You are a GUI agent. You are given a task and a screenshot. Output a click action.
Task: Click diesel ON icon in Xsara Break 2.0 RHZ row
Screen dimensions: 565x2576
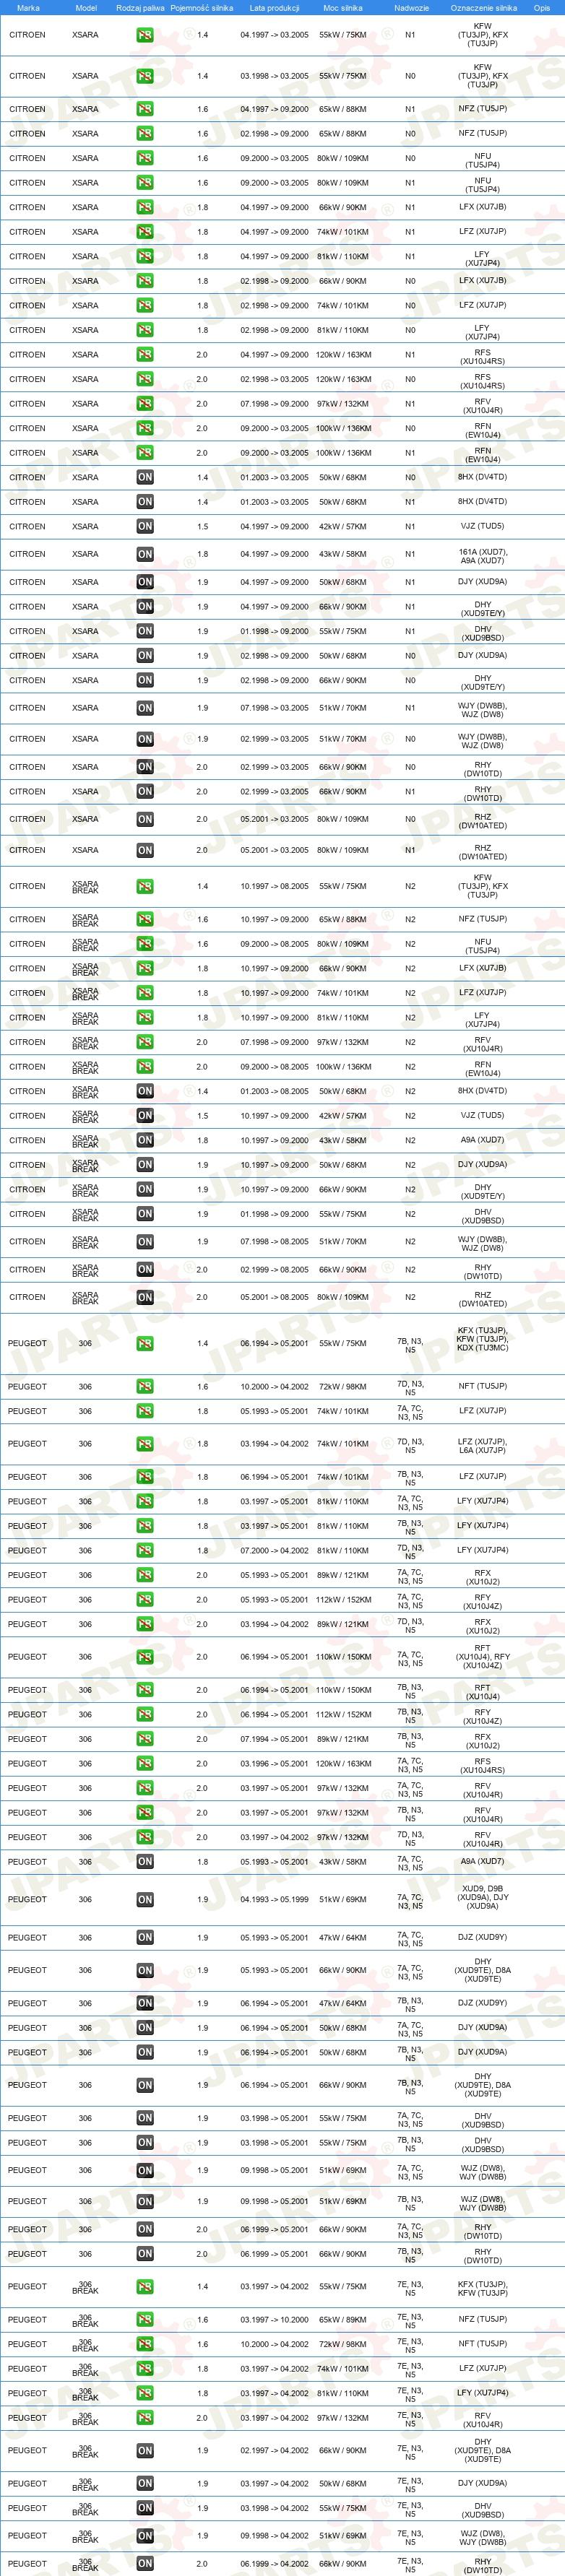pos(145,1298)
